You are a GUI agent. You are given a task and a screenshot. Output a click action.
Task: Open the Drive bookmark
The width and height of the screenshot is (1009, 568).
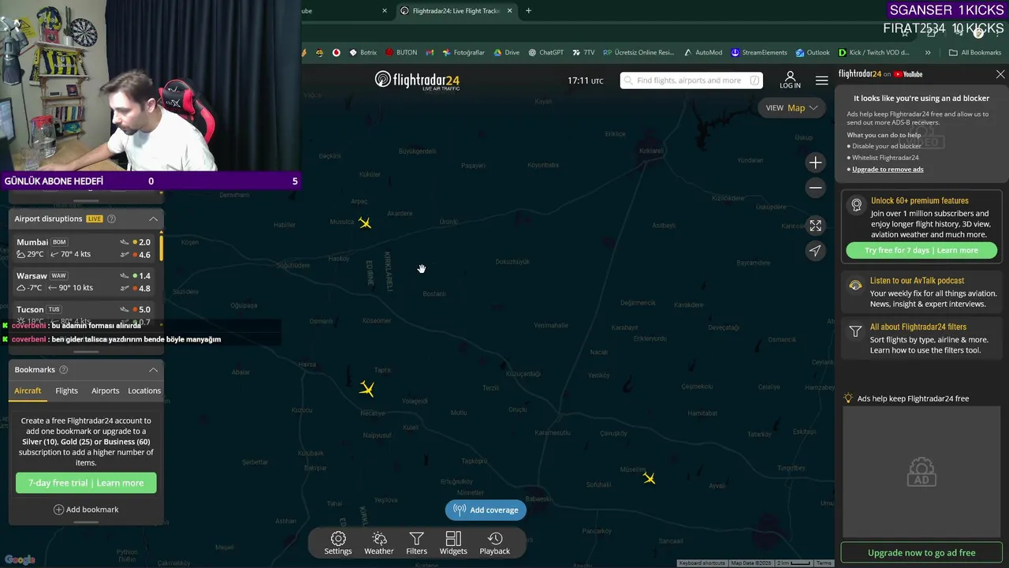tap(506, 53)
